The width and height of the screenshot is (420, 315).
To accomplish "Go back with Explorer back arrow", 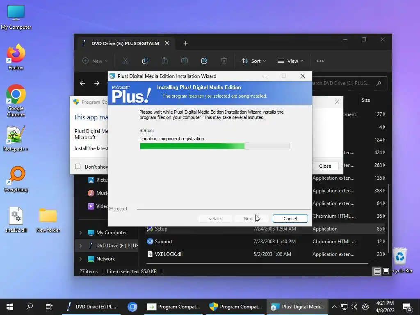I will click(82, 83).
